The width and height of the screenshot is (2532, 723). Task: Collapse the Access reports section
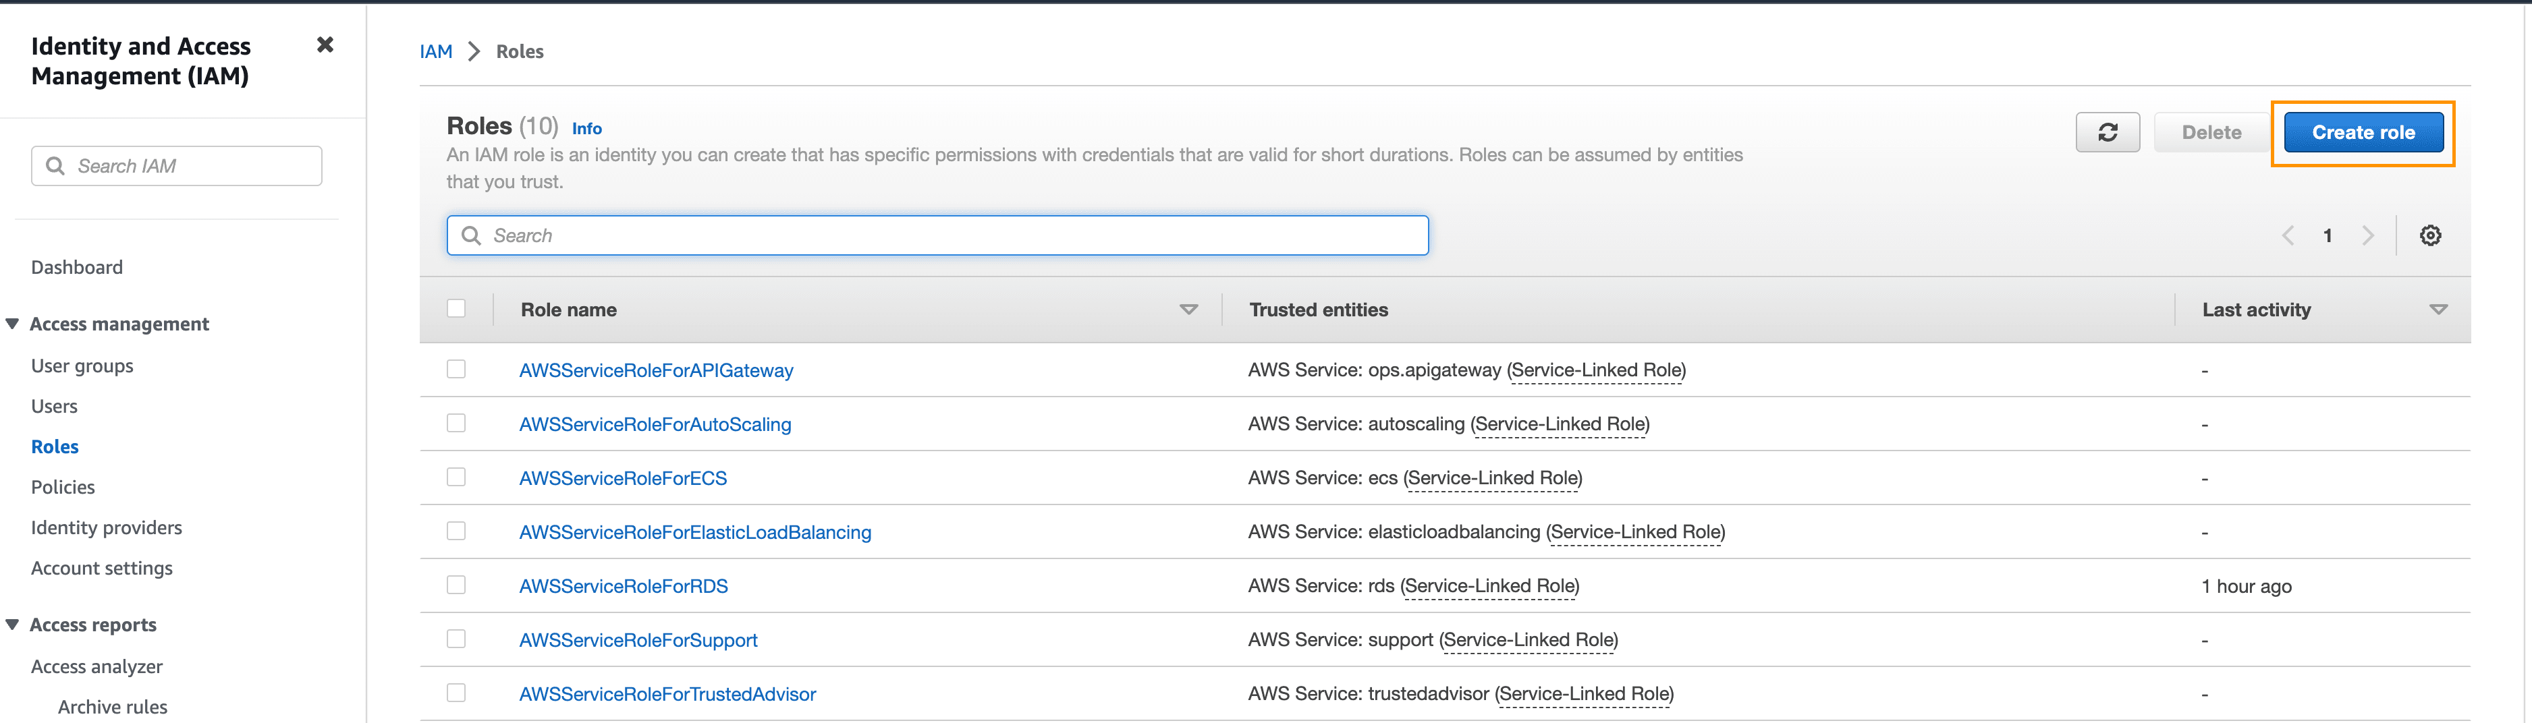[x=11, y=625]
